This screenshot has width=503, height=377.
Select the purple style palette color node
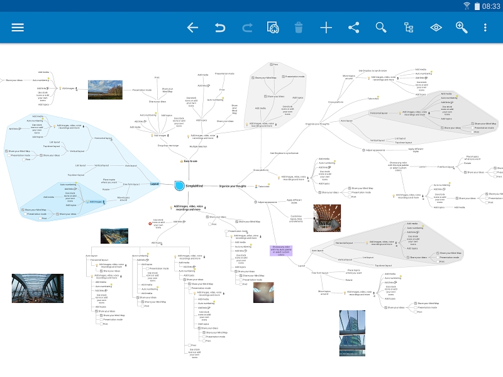(x=282, y=249)
